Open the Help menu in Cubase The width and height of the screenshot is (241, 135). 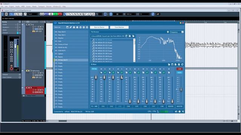(x=64, y=7)
